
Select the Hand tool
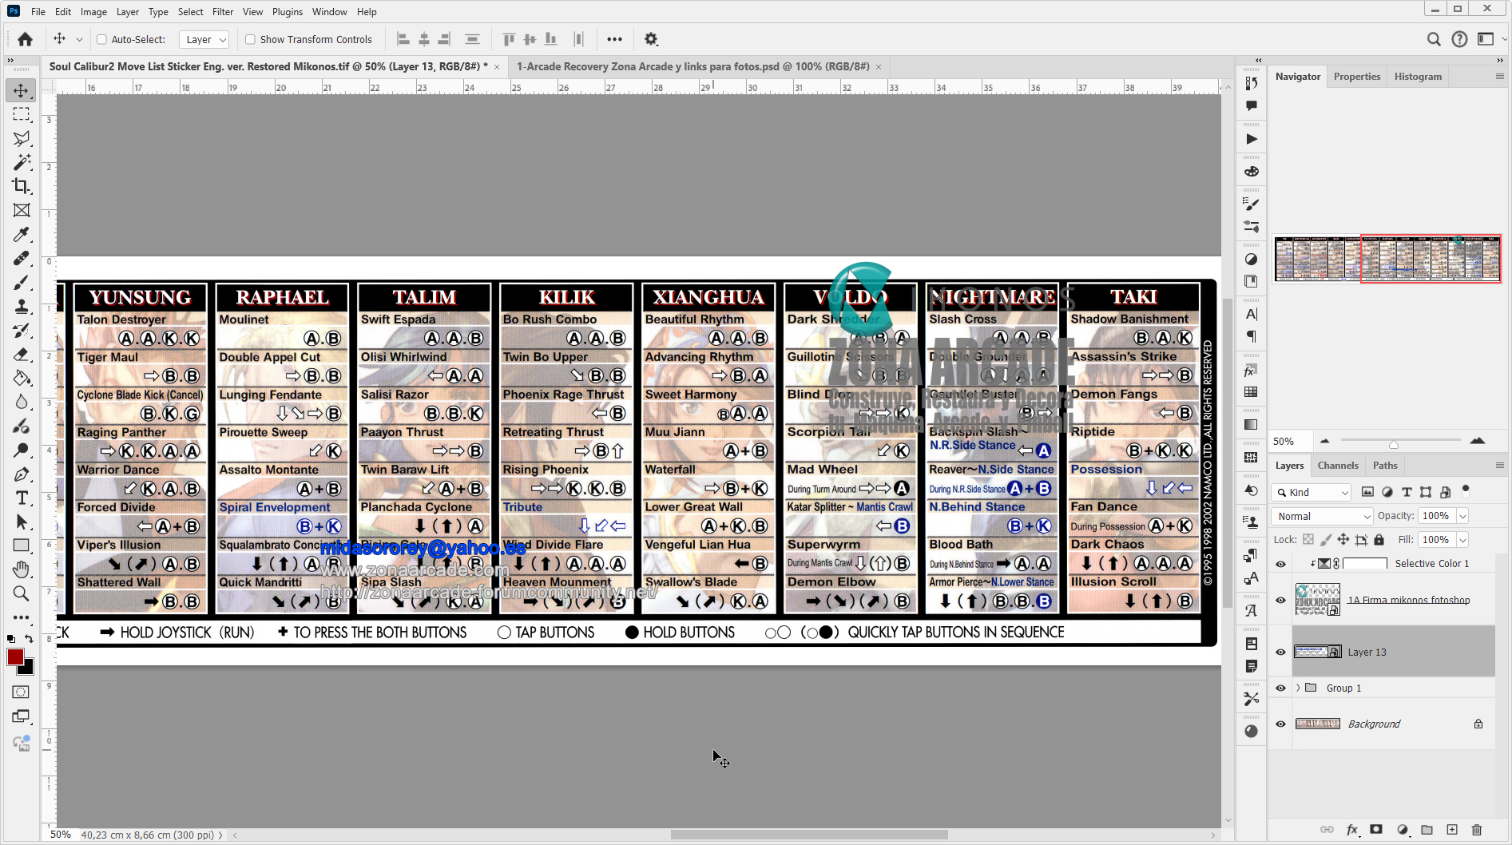[x=22, y=569]
